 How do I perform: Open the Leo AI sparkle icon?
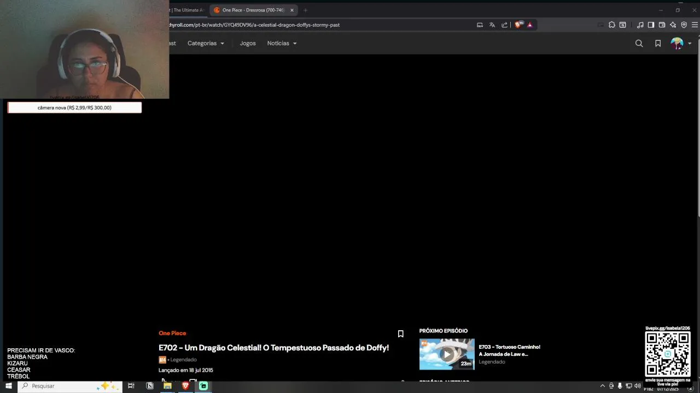(673, 25)
